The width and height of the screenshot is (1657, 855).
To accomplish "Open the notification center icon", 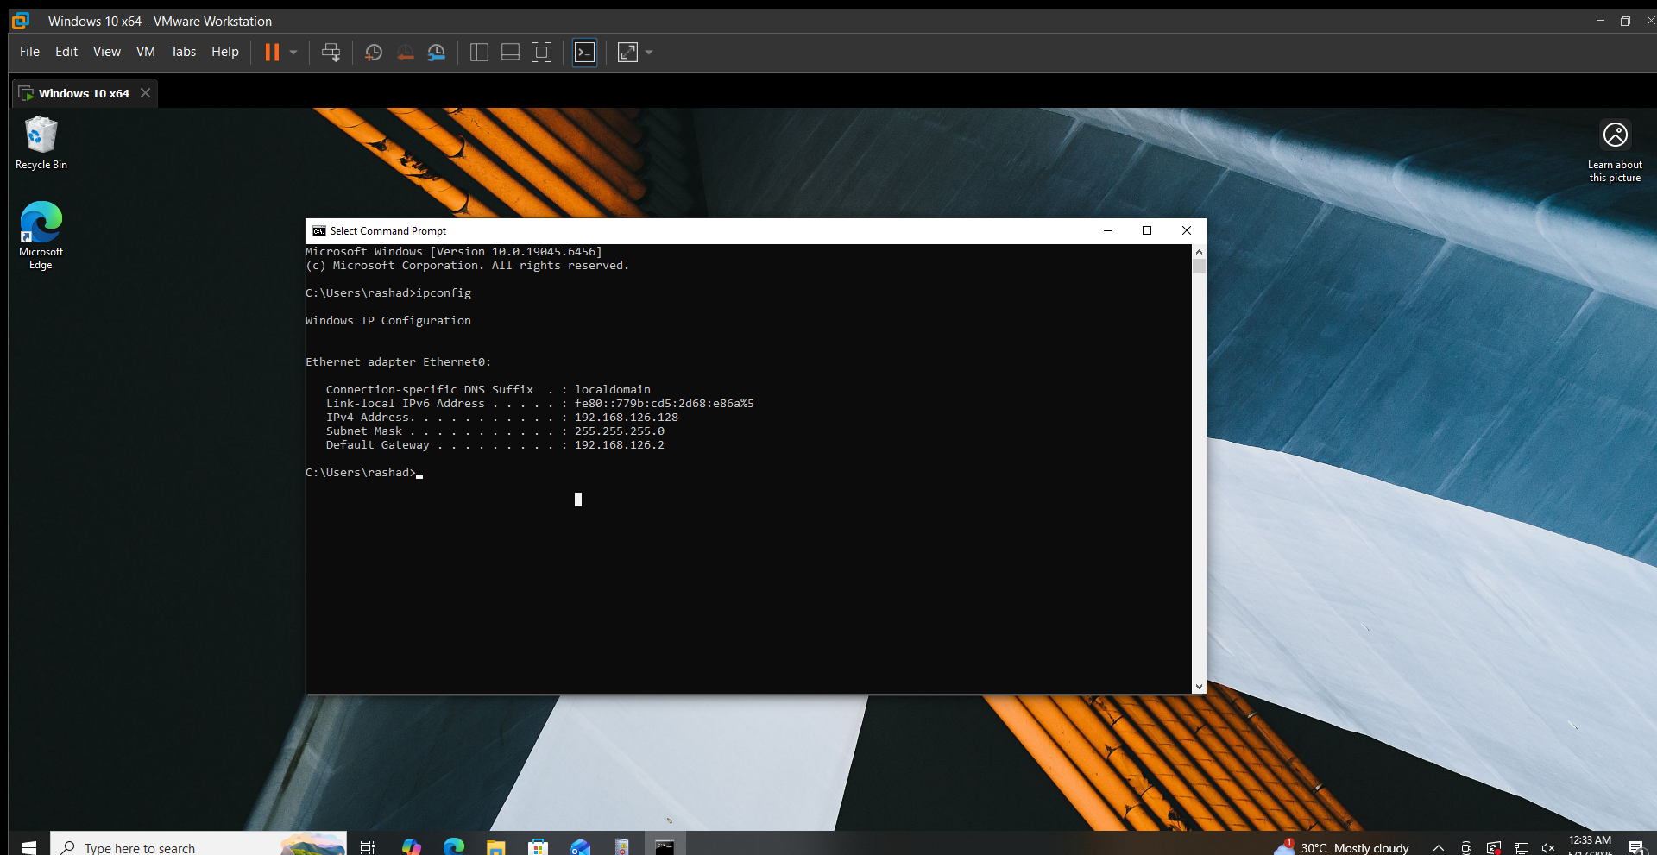I will pyautogui.click(x=1635, y=847).
